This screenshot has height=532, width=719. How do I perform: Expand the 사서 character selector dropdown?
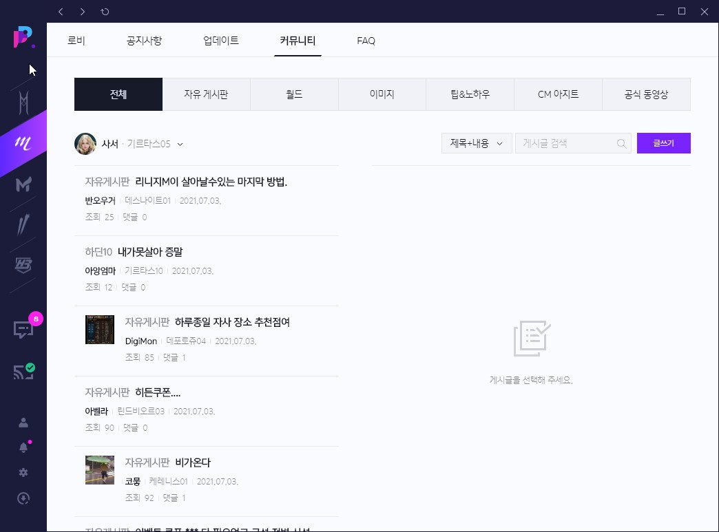click(x=180, y=145)
